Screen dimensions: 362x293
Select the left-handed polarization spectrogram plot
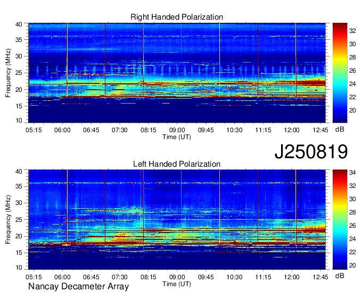[177, 220]
